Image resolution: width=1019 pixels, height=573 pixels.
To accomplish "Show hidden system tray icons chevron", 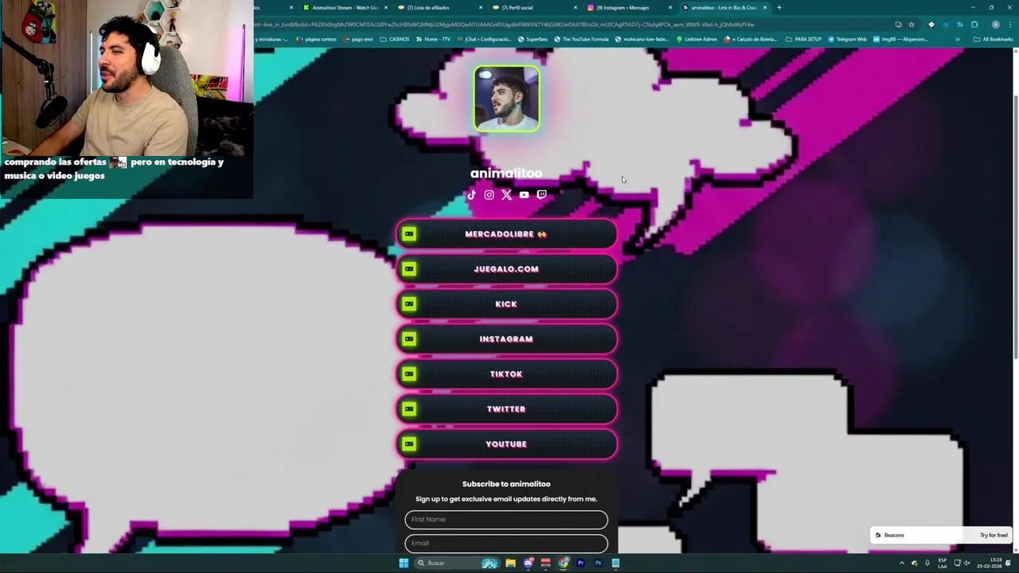I will point(903,563).
